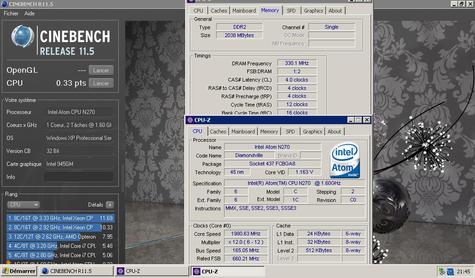The width and height of the screenshot is (475, 278).
Task: Open Mainboard tab in back CPU-Z window
Action: (x=244, y=11)
